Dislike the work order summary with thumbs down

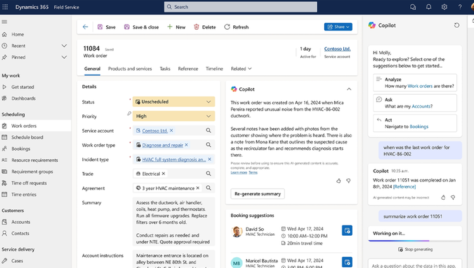(x=348, y=181)
